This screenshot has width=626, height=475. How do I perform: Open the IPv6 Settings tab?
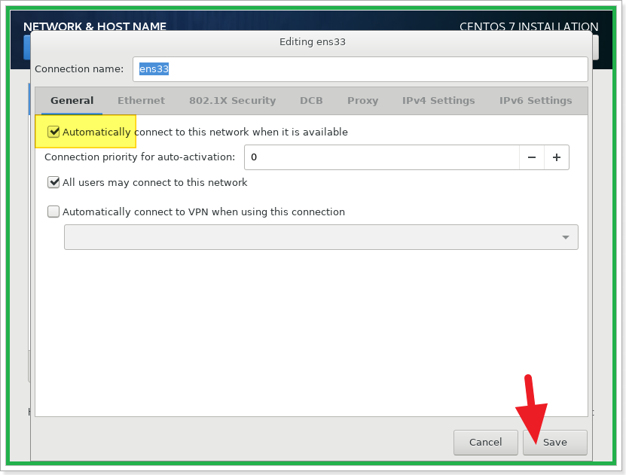tap(536, 101)
